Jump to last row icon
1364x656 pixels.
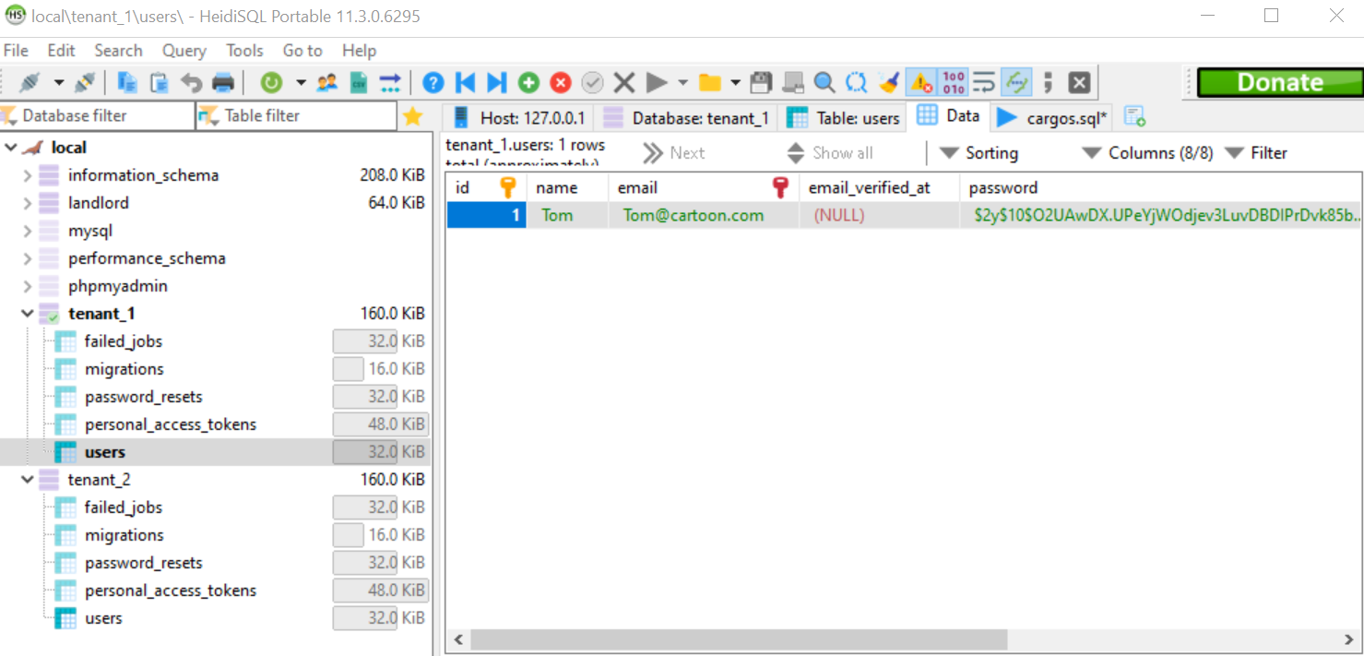[x=496, y=83]
